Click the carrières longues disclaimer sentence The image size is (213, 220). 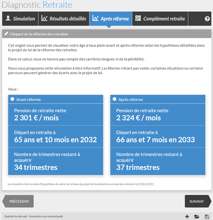click(76, 59)
